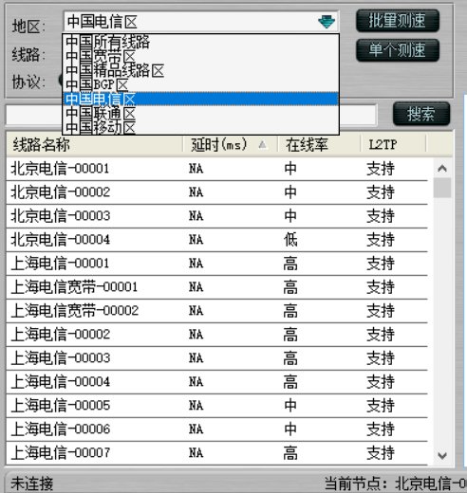Click the 批量测速 button

(x=398, y=21)
